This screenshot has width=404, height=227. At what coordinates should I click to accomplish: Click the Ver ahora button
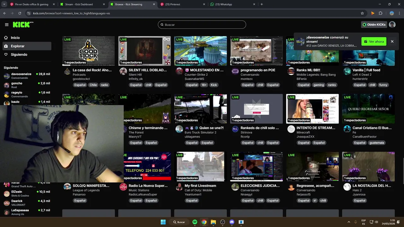tap(374, 41)
